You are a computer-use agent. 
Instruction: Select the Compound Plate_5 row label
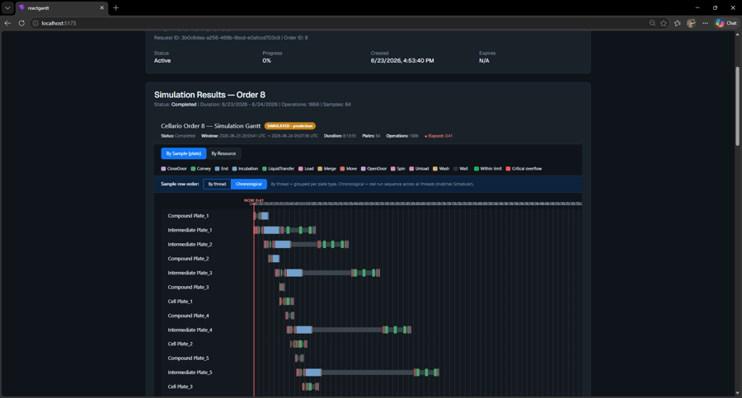[188, 358]
